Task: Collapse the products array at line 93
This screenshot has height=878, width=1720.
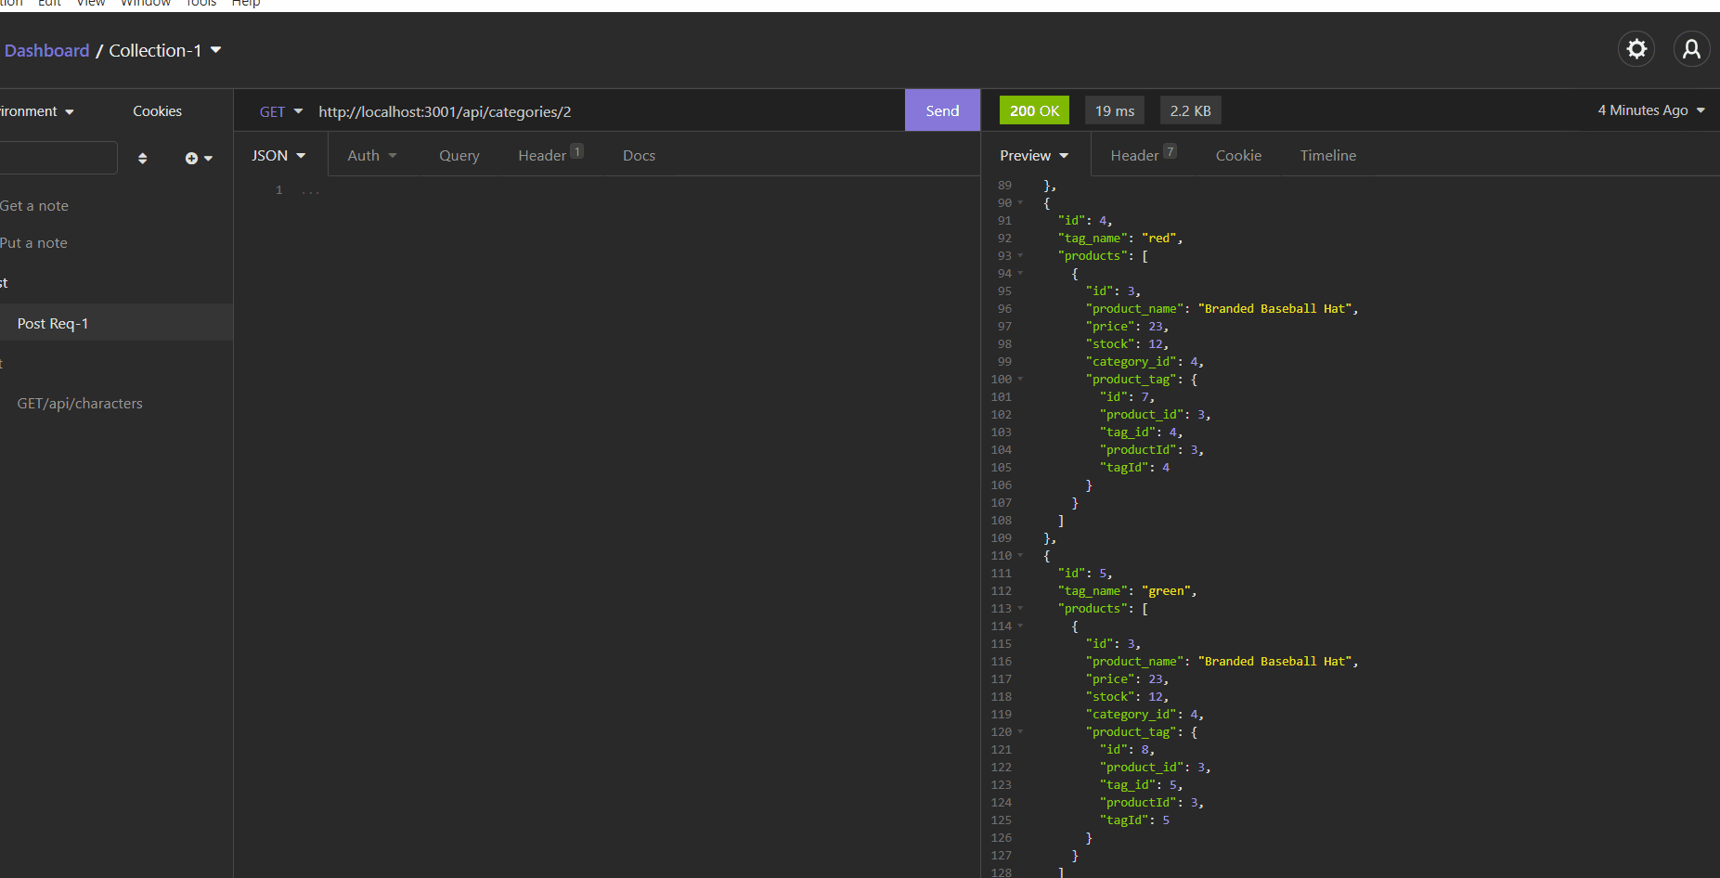Action: pos(1019,255)
